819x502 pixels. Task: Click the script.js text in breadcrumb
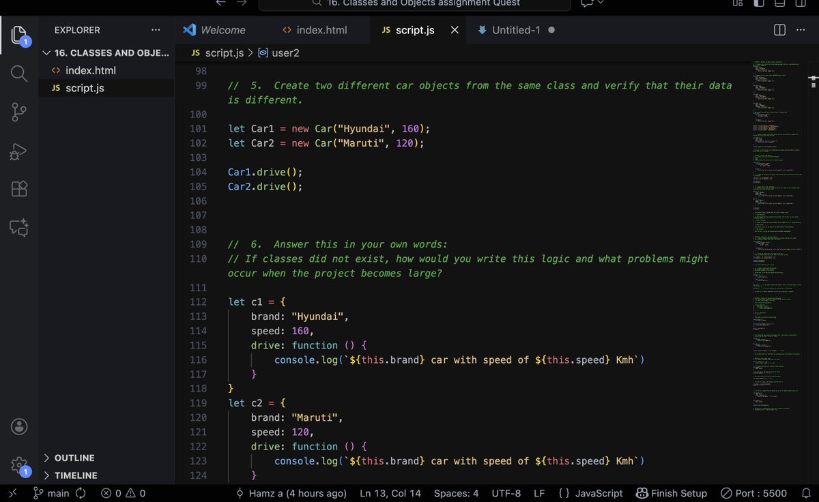[x=224, y=53]
